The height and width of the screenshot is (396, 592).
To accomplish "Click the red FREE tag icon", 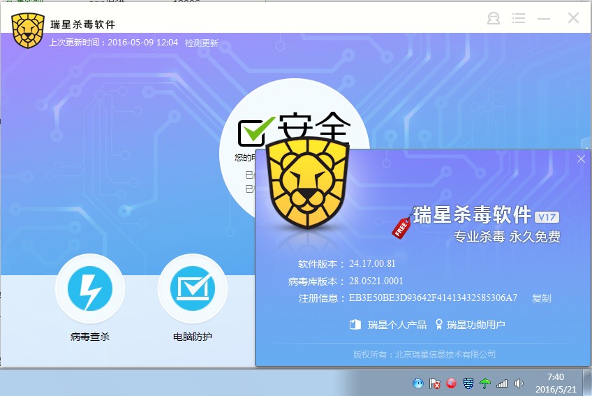I will [401, 228].
